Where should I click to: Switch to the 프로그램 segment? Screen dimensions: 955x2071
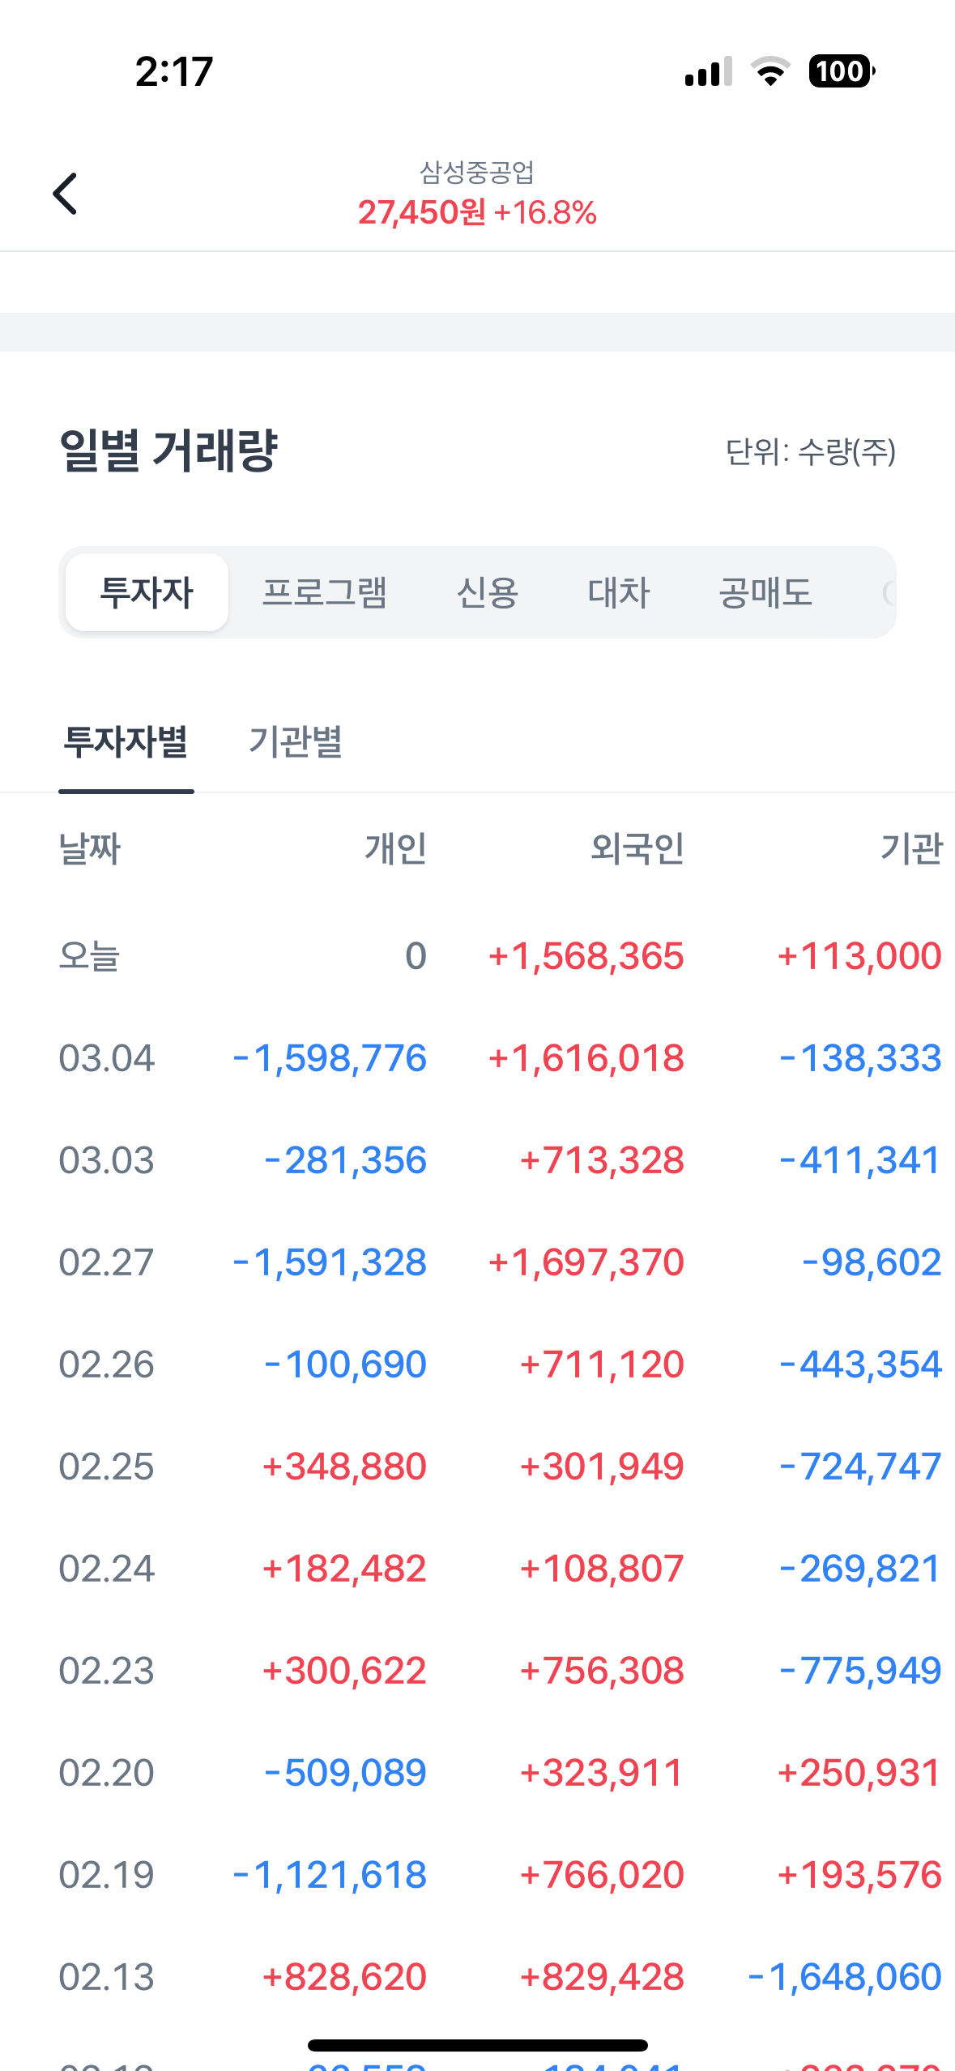click(325, 592)
